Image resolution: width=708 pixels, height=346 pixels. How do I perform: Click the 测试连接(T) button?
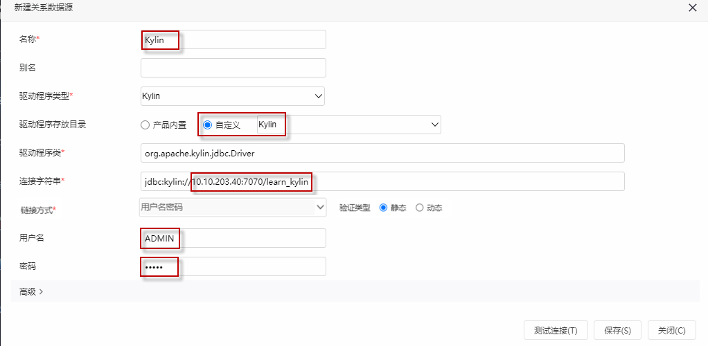[x=556, y=330]
